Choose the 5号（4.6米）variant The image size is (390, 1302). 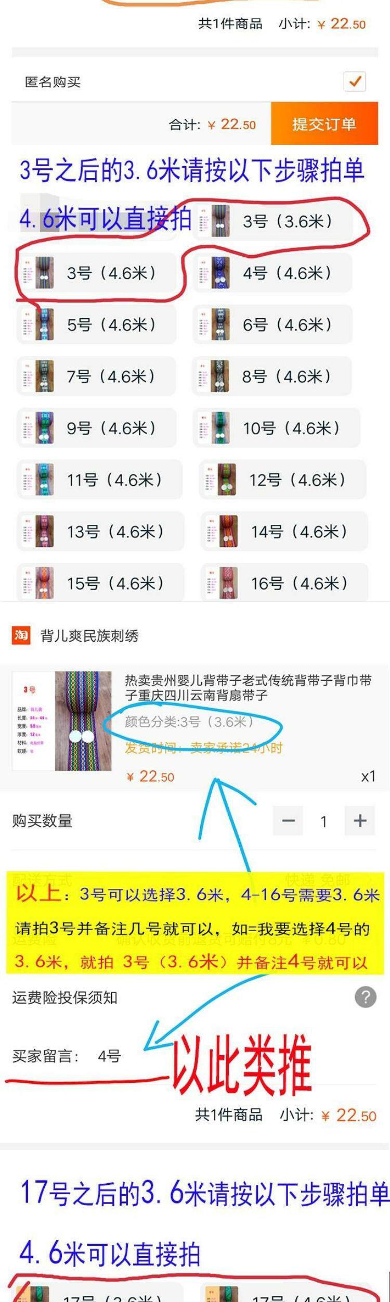click(x=97, y=324)
